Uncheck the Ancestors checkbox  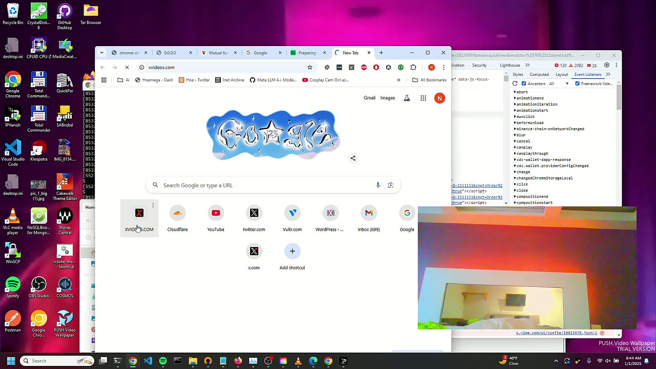pyautogui.click(x=524, y=84)
